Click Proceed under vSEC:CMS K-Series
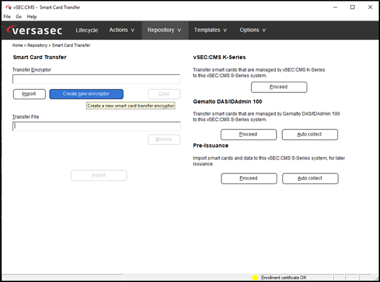380x282 pixels. 279,87
